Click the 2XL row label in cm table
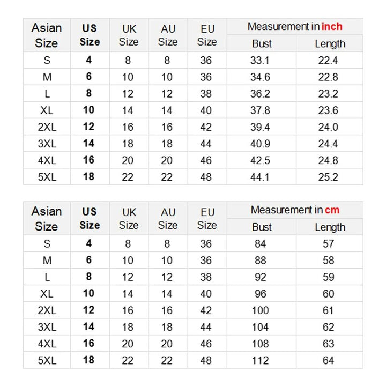 coord(47,310)
